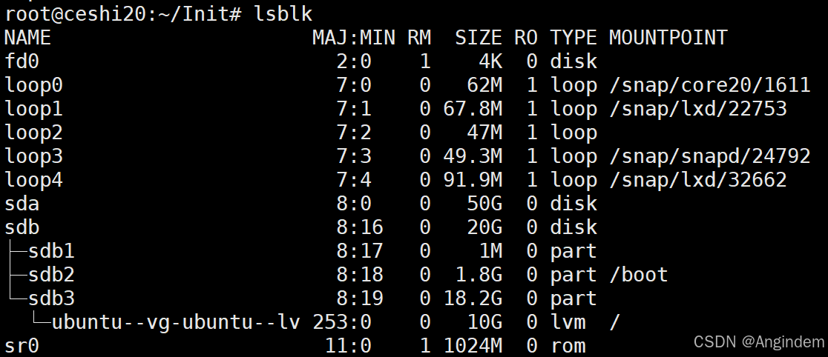The width and height of the screenshot is (828, 357).
Task: Click the 4K size of fd0
Action: coord(490,61)
